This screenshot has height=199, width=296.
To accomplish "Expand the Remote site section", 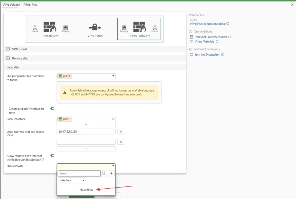I will point(8,58).
